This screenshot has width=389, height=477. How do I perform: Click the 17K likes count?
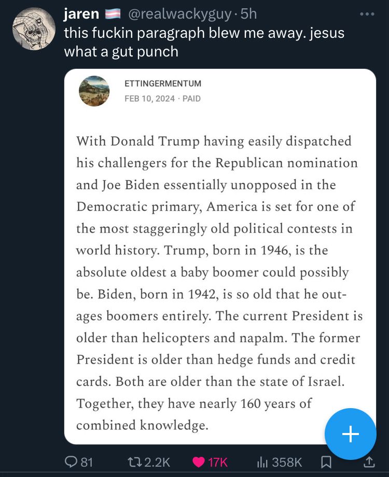(x=218, y=461)
